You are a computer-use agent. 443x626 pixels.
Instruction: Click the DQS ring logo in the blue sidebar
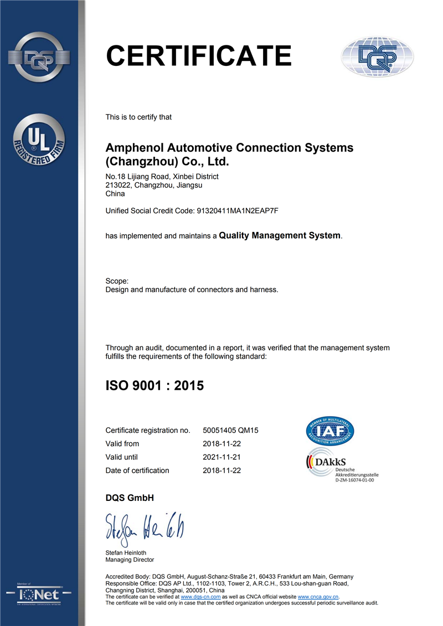(x=39, y=57)
